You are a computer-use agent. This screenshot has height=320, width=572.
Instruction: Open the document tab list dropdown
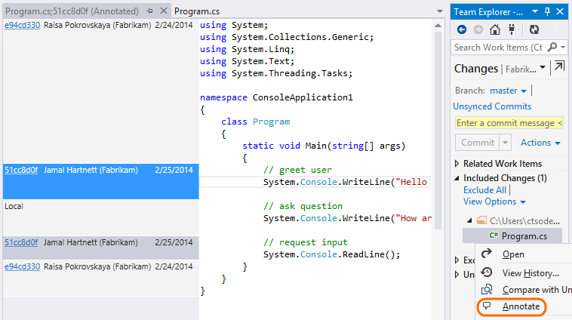pos(440,11)
